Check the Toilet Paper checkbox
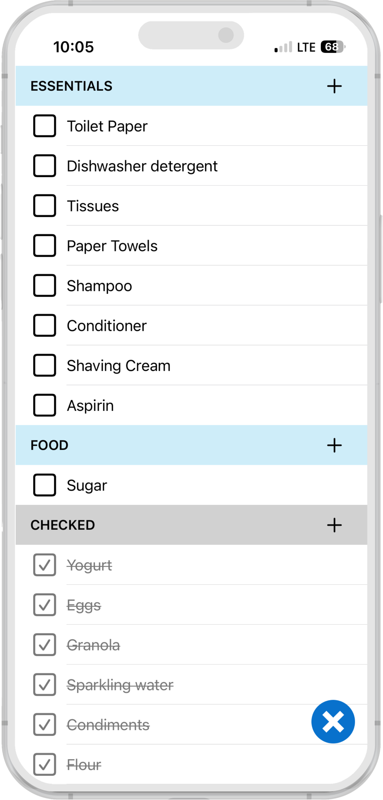383x800 pixels. click(x=45, y=126)
